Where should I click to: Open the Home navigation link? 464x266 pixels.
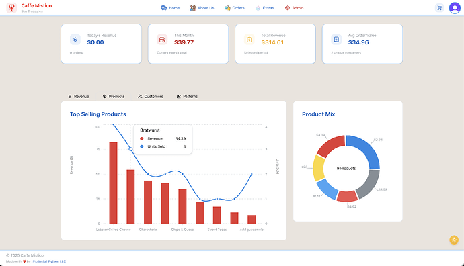coord(170,8)
